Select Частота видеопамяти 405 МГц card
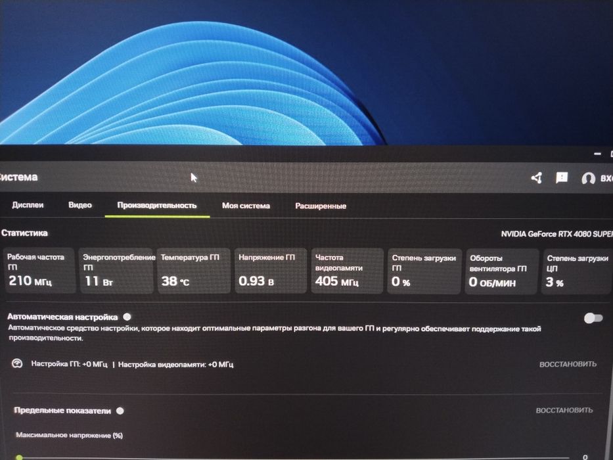This screenshot has width=613, height=460. pos(347,271)
